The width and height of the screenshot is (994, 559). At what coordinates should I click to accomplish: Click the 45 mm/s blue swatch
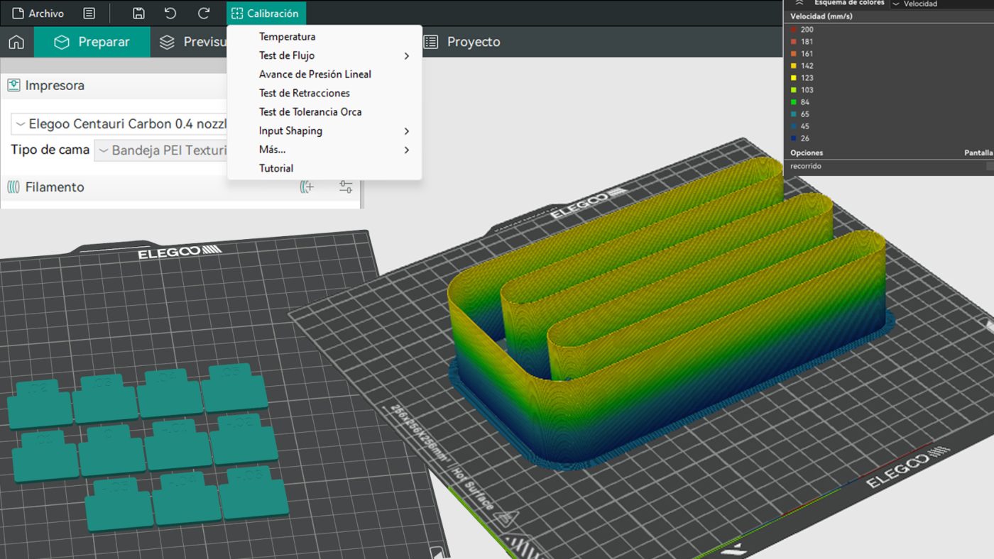(794, 126)
